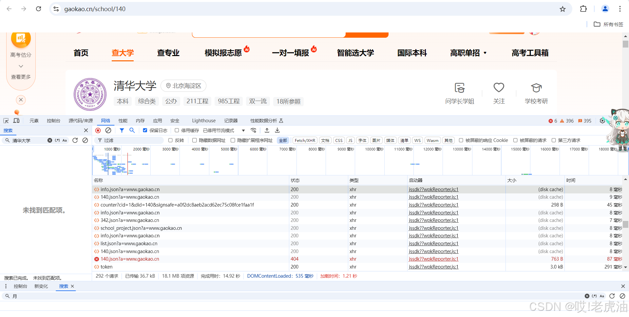Click the 高考估分 sidebar icon
Screen dimensions: 629x317
[21, 39]
